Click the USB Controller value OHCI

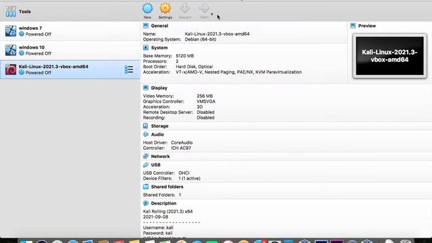[x=184, y=173]
